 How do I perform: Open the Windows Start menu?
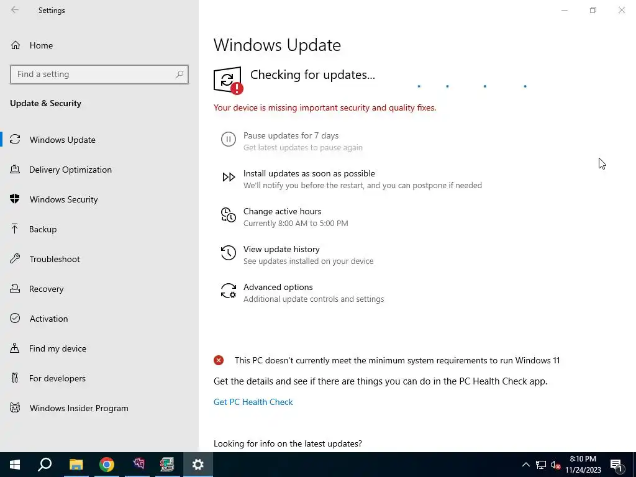click(x=15, y=465)
